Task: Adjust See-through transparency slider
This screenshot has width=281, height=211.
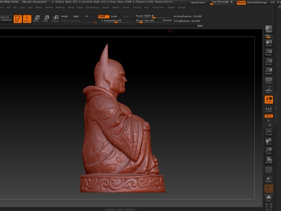Action: pos(222,2)
